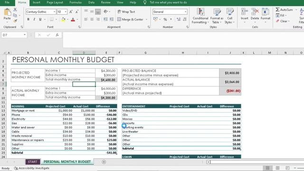Open the File tab
304x171 pixels.
coord(7,2)
